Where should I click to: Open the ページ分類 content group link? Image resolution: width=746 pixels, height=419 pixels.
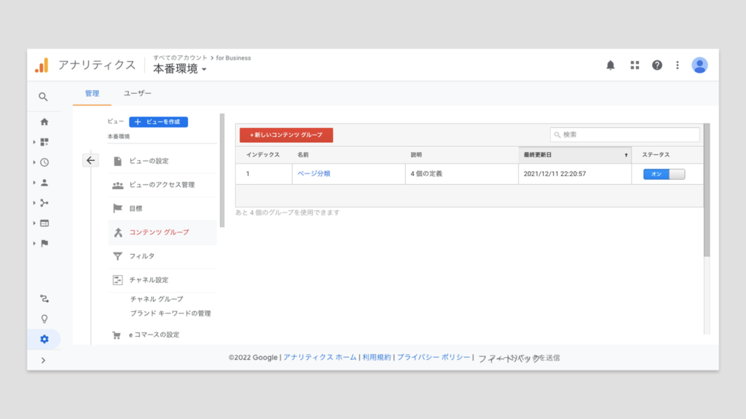(314, 174)
